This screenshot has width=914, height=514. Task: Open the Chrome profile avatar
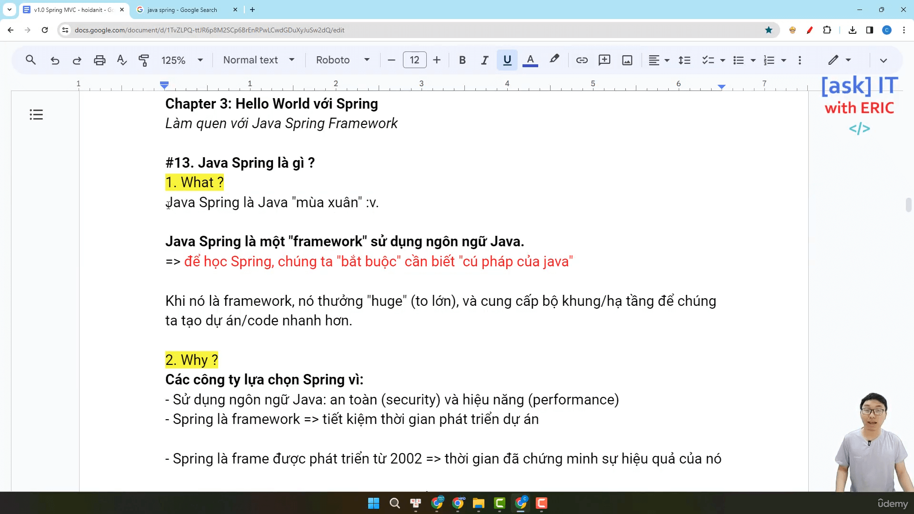click(887, 30)
